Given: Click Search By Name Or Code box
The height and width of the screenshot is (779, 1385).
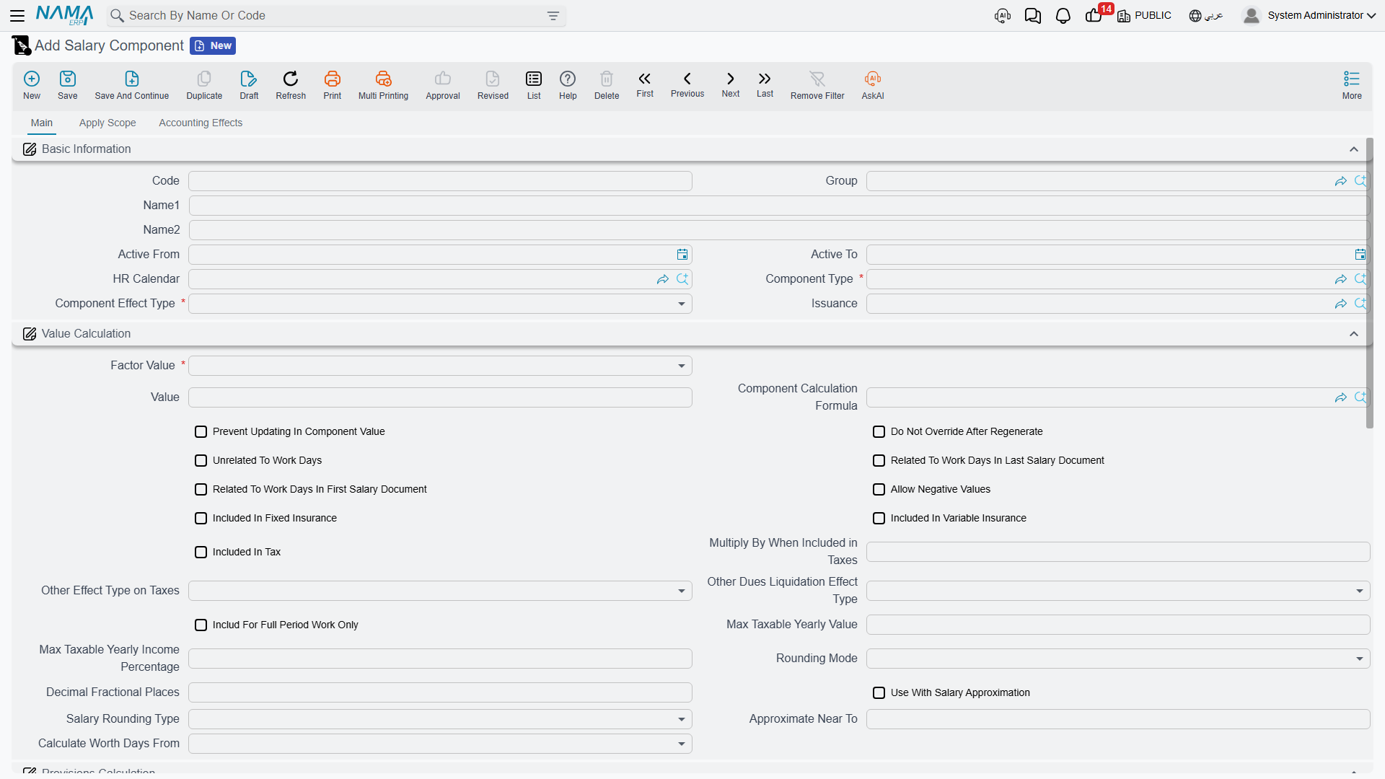Looking at the screenshot, I should coord(336,16).
